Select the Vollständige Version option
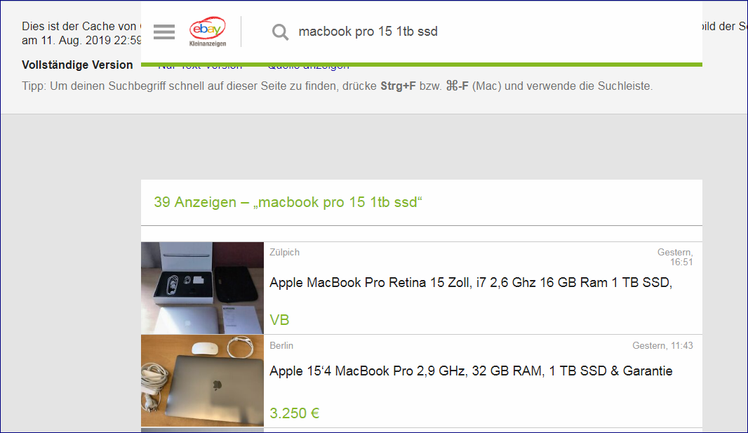The height and width of the screenshot is (433, 748). point(77,65)
